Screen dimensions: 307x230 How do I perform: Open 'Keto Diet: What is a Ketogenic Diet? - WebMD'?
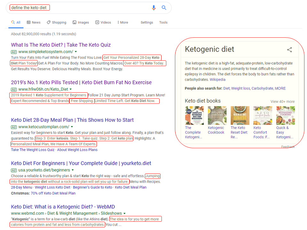63,207
